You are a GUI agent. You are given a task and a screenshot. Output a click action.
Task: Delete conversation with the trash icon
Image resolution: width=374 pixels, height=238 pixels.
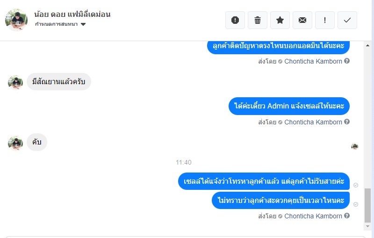tap(258, 20)
